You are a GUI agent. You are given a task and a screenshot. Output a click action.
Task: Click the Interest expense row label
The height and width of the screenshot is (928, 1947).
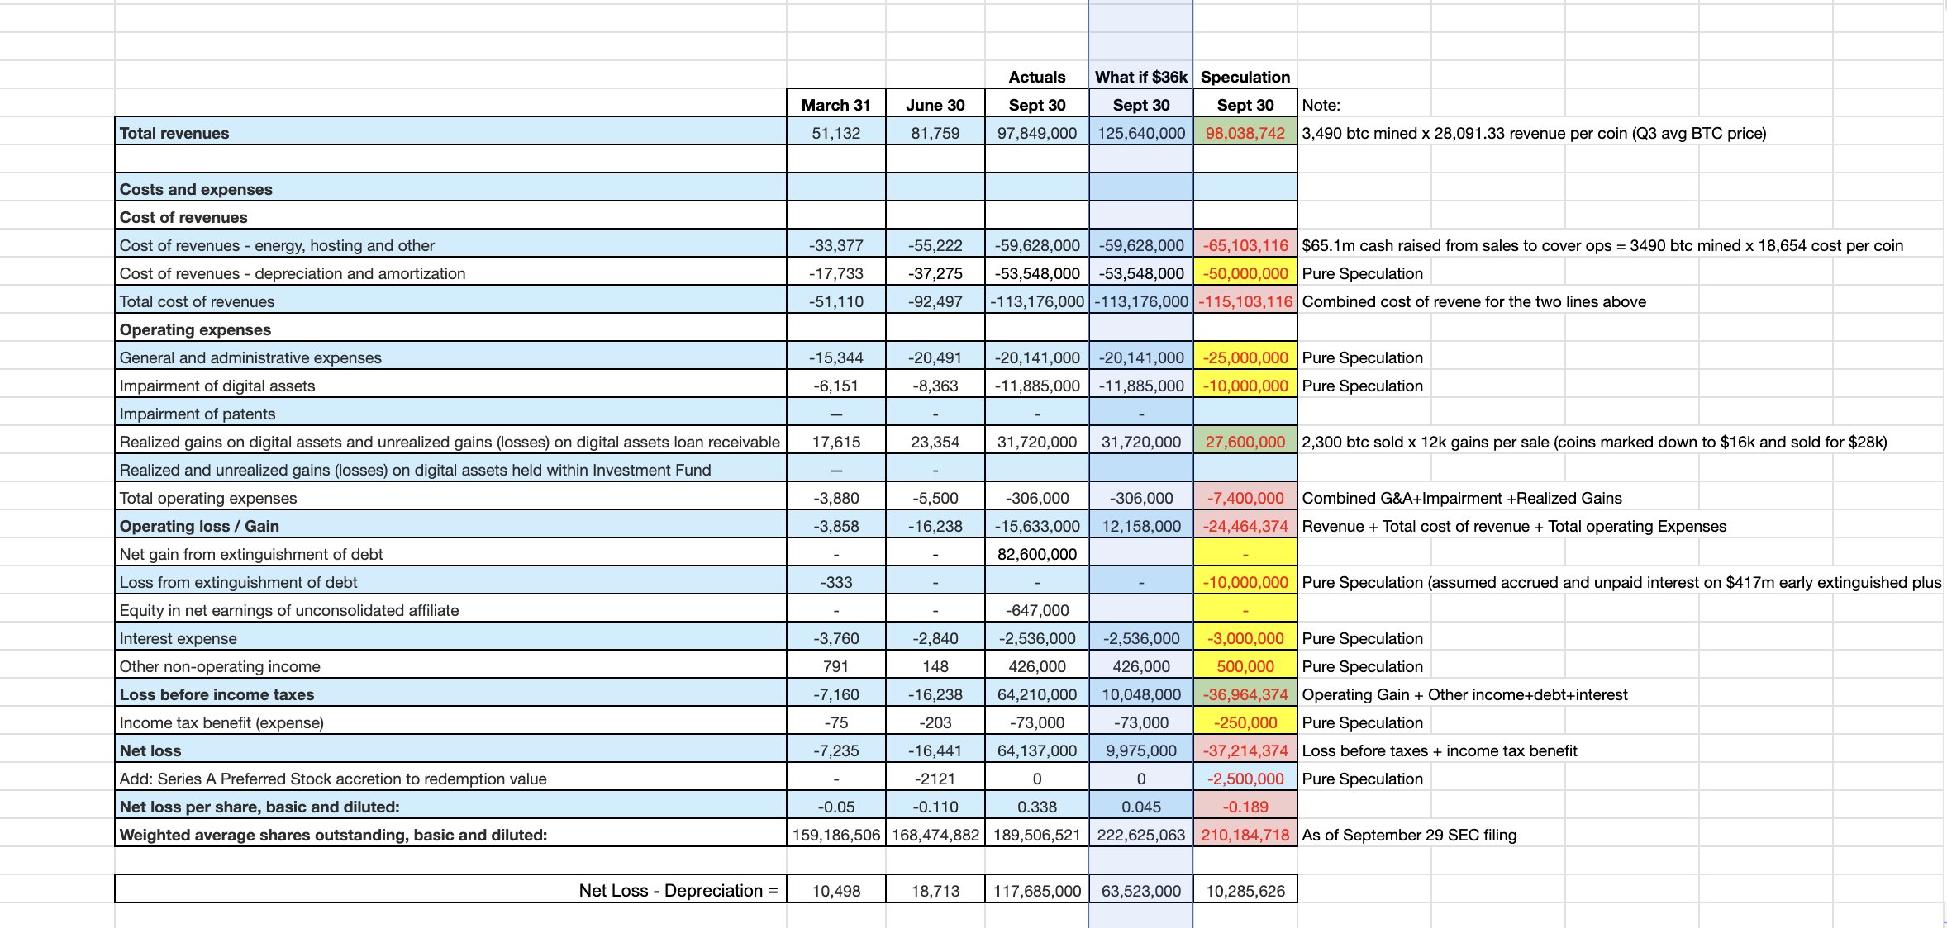[x=178, y=638]
